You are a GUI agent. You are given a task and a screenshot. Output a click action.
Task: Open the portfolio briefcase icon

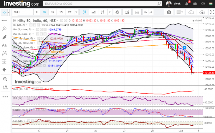point(195,4)
